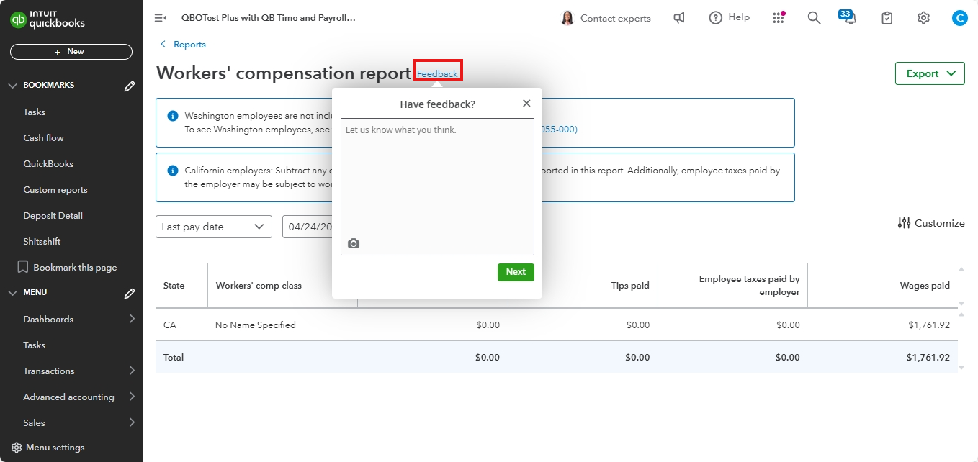Click the date input field
The height and width of the screenshot is (462, 978).
coord(308,227)
